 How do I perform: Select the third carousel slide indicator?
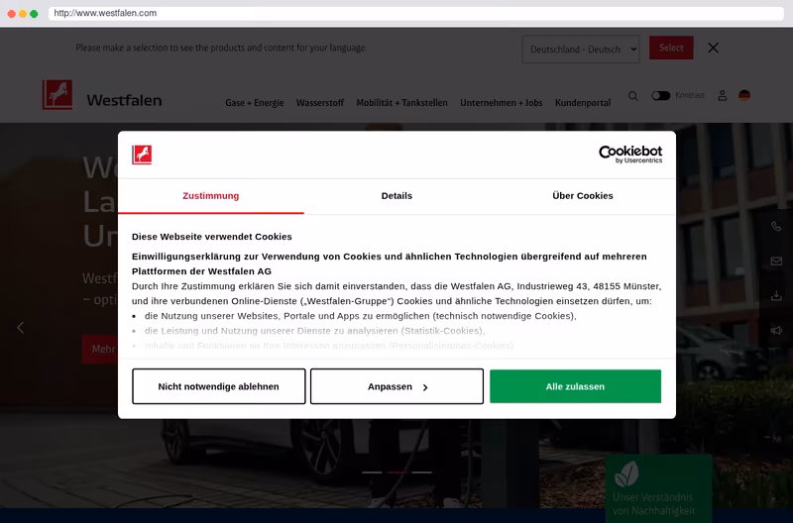pos(421,472)
